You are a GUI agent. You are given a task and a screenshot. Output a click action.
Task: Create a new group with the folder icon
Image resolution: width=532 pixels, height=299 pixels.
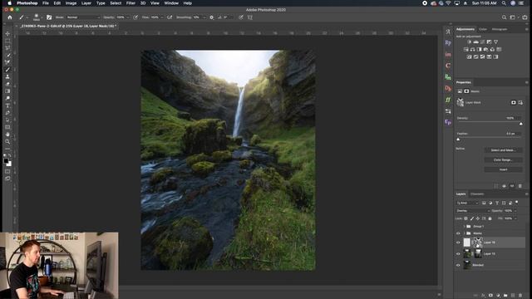505,296
